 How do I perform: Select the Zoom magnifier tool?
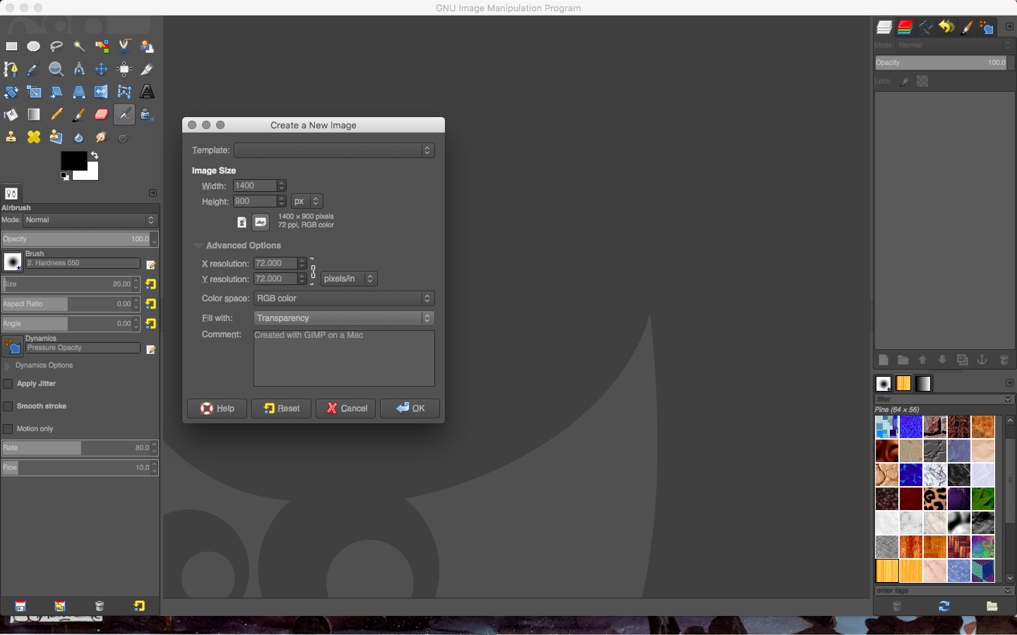pos(56,69)
